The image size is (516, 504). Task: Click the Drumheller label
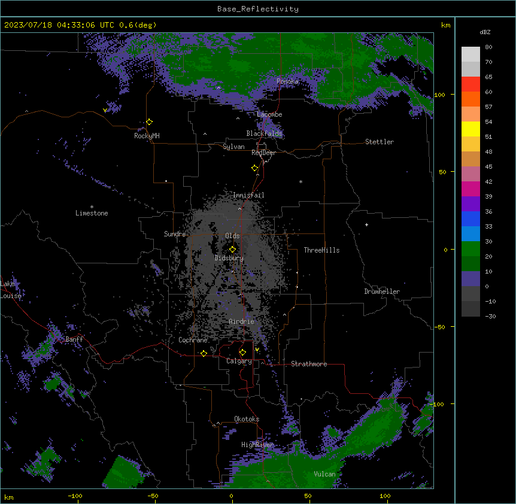click(382, 292)
